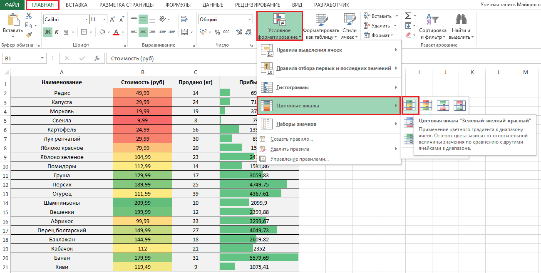This screenshot has width=541, height=273.
Task: Click the red font color button
Action: 116,32
